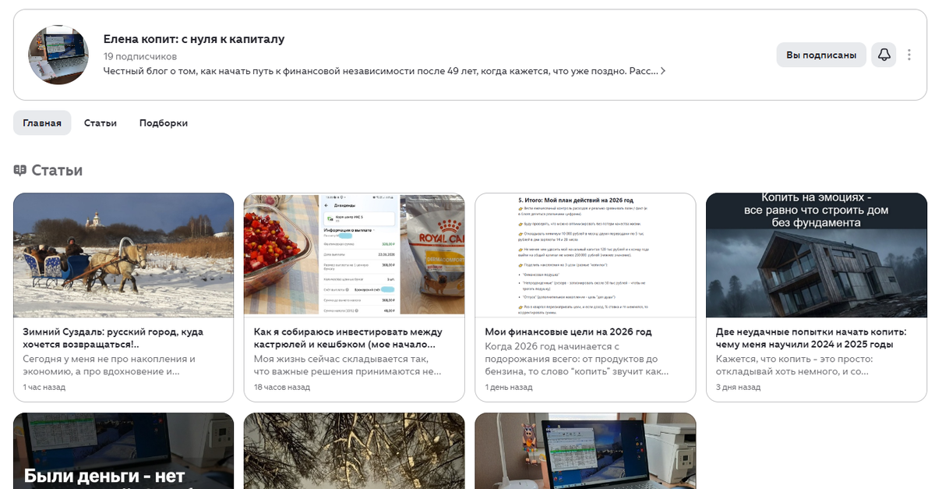Open the Две неудачные попытки начать копить article

[x=805, y=338]
